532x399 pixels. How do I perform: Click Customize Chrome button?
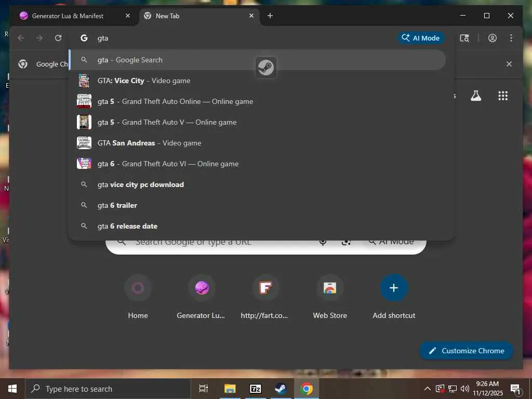pos(467,351)
